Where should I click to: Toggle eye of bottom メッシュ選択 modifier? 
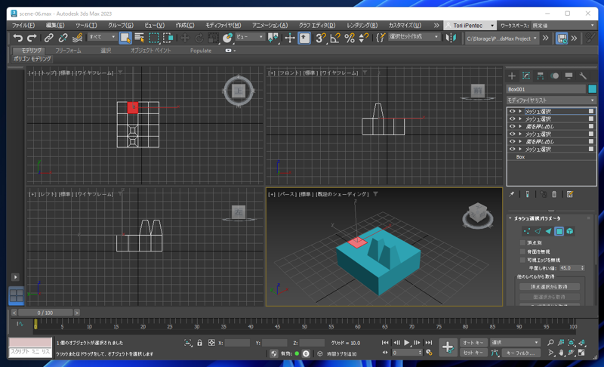(x=513, y=149)
